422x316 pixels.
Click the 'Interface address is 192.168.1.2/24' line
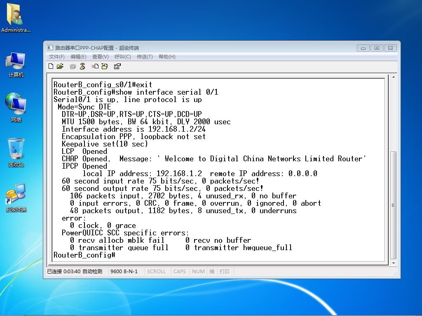tap(134, 129)
